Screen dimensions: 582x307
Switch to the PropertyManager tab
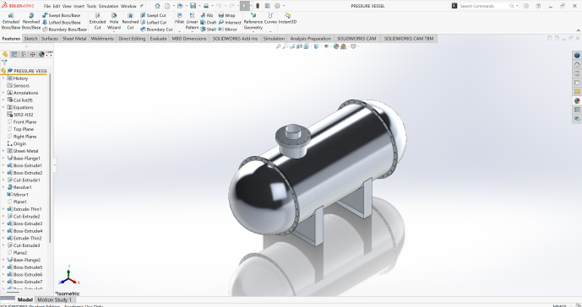[x=14, y=54]
